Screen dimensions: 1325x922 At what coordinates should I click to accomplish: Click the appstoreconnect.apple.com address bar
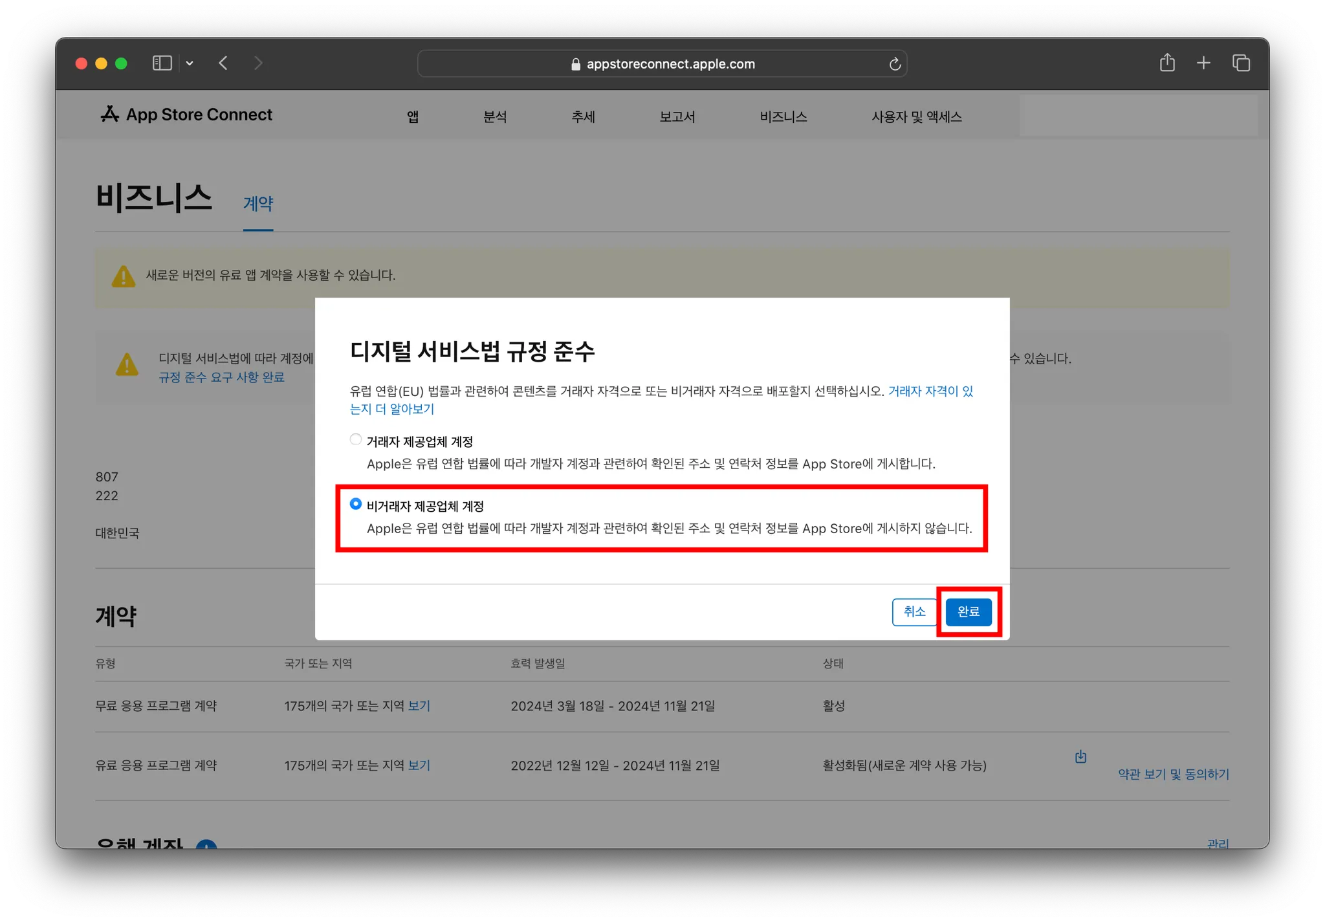coord(670,64)
